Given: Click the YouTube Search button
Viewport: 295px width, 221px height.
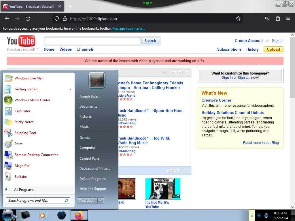Looking at the screenshot, I should pos(150,41).
